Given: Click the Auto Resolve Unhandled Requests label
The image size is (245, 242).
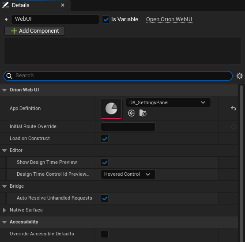Looking at the screenshot, I should pos(54,198).
